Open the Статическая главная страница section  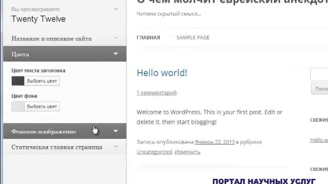pos(65,147)
